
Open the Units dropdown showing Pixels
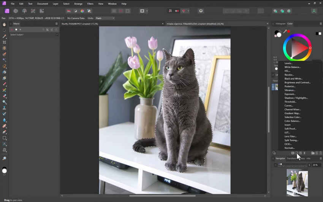pos(105,18)
